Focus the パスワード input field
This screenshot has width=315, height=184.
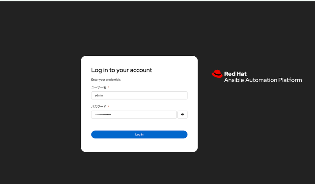(134, 115)
